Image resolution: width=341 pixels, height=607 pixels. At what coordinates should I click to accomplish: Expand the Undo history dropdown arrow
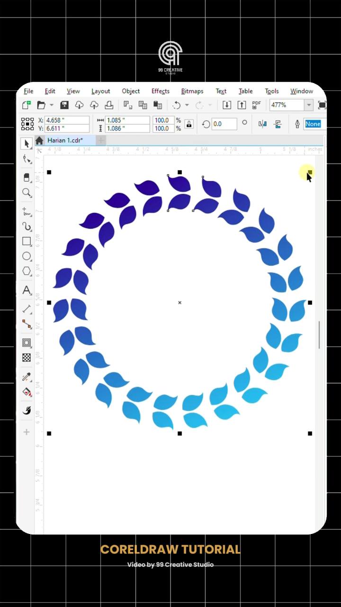pos(187,105)
